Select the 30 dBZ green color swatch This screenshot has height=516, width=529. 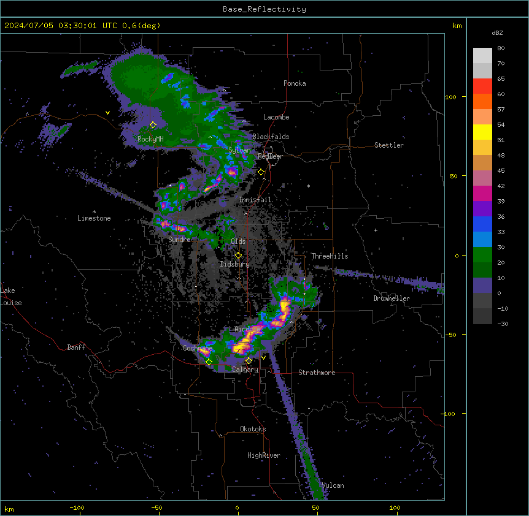(482, 255)
